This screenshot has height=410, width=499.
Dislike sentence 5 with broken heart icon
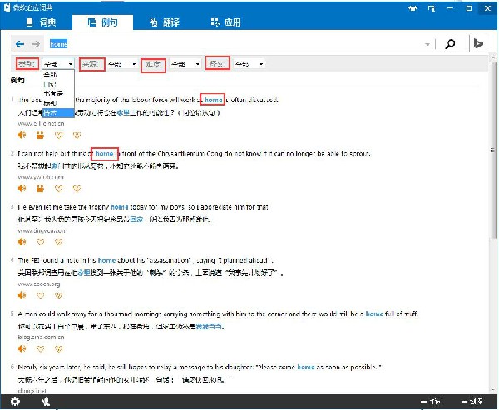58,349
